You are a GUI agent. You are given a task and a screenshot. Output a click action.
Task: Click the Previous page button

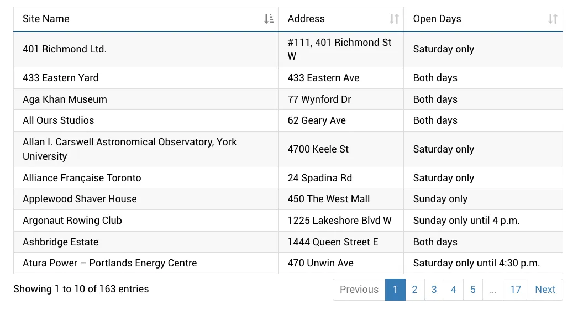(x=359, y=290)
